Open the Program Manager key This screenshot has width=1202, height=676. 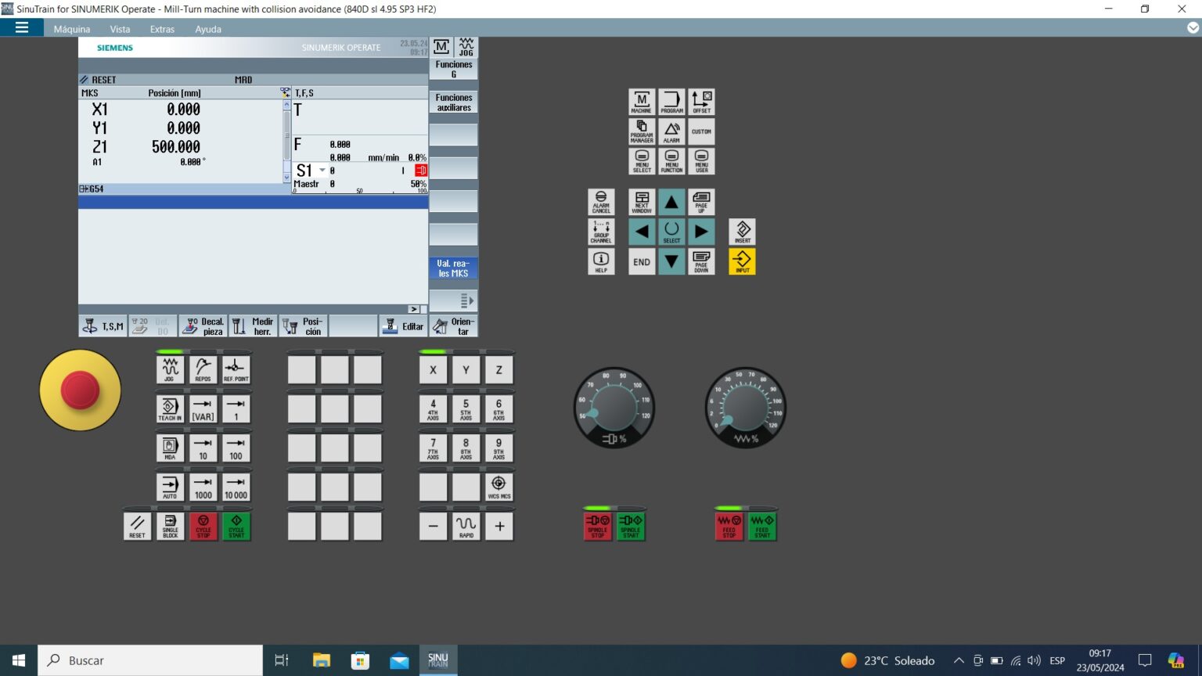(x=641, y=131)
